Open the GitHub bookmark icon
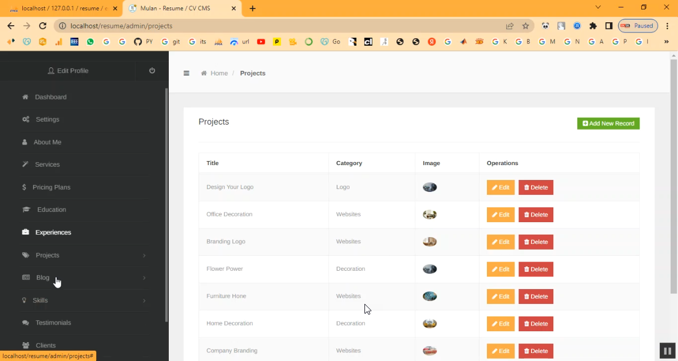 [138, 42]
